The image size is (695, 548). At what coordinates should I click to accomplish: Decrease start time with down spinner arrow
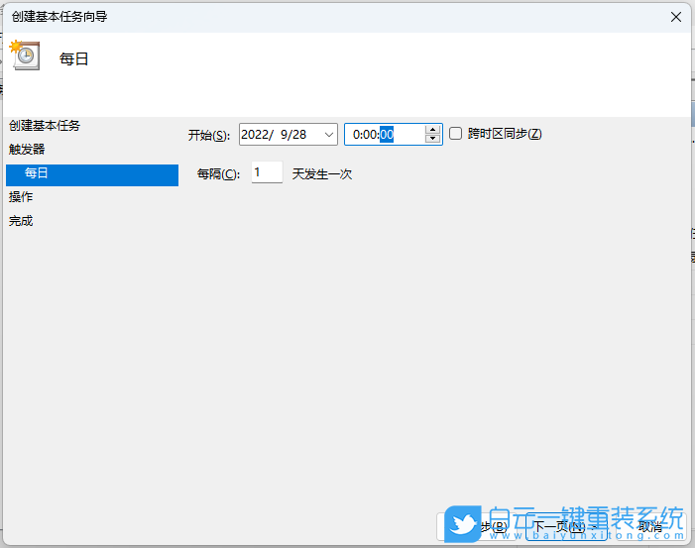[x=432, y=139]
